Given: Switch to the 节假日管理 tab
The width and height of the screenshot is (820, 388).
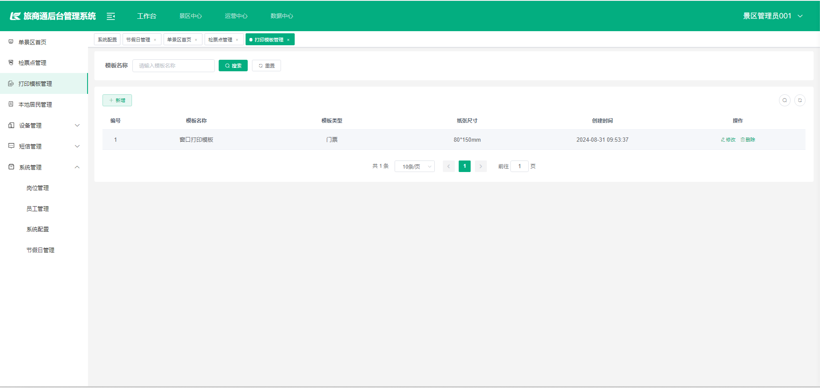Looking at the screenshot, I should 138,40.
